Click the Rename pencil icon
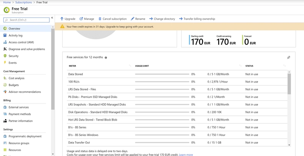The height and width of the screenshot is (156, 304). [x=132, y=19]
